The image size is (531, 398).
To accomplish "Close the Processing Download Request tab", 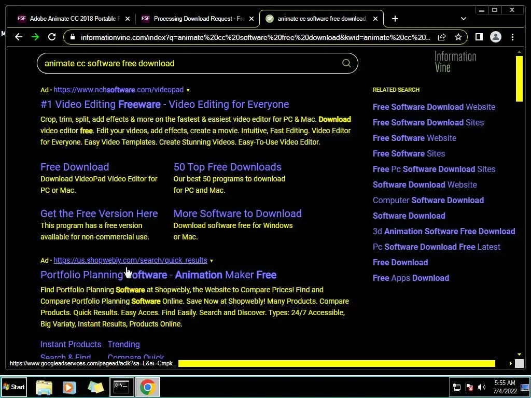I will pos(251,19).
